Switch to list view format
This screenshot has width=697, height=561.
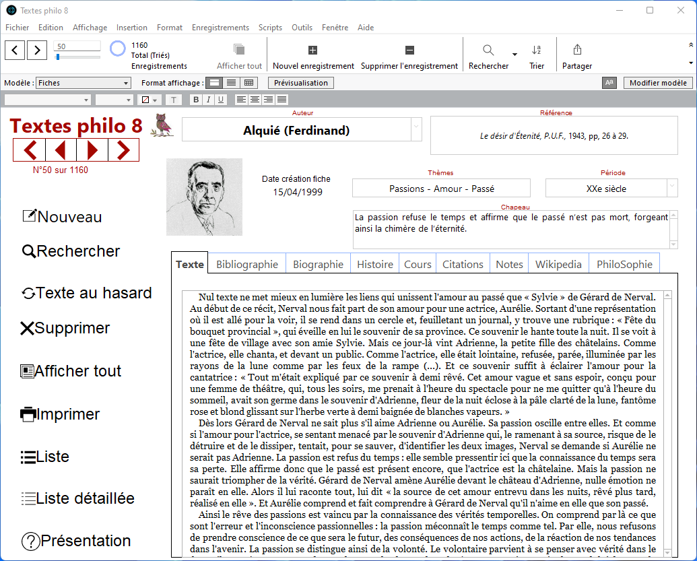click(x=231, y=83)
